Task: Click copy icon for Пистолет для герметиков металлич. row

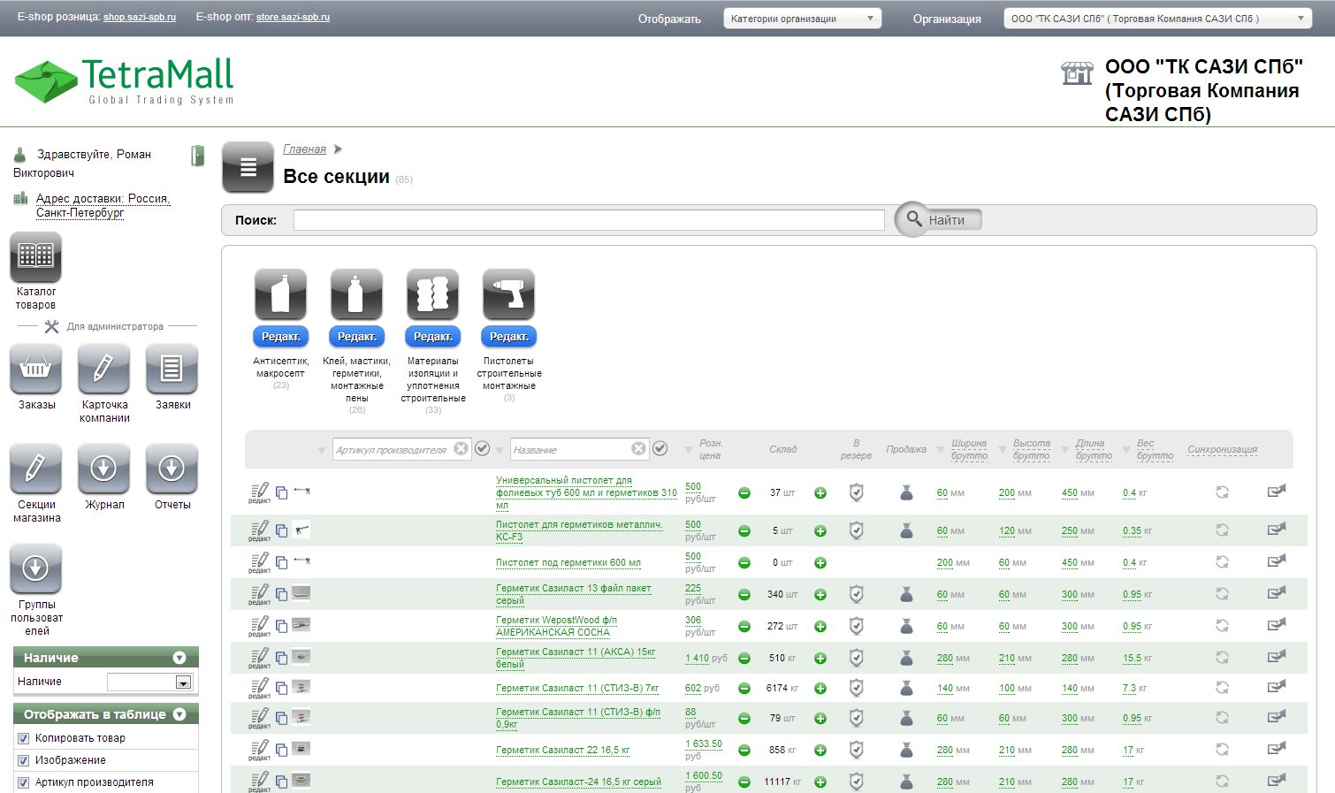Action: click(281, 530)
